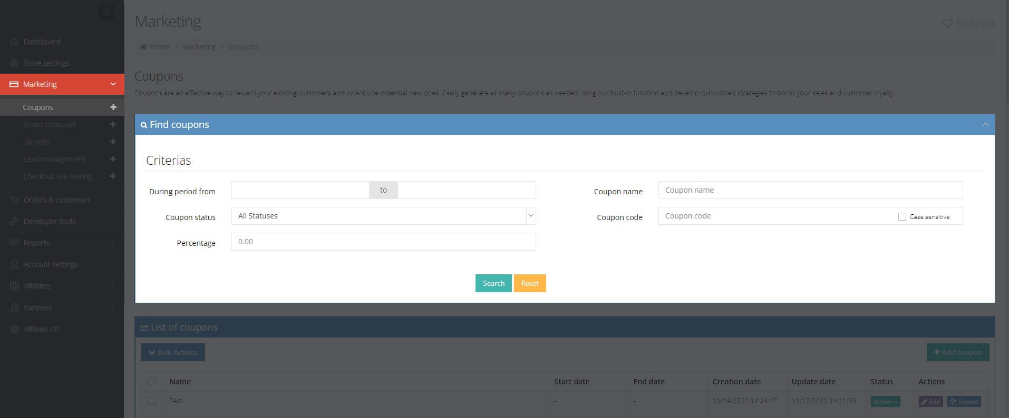Screen dimensions: 1009x418
Task: Click the plus icon beside Up-sells
Action: coord(113,142)
